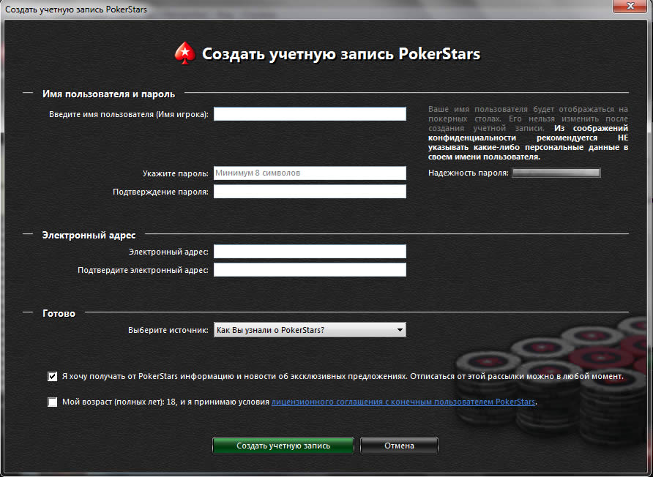This screenshot has width=653, height=477.
Task: Click the password field with Минимум 8 символов
Action: click(x=310, y=173)
